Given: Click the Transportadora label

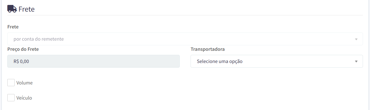Looking at the screenshot, I should tap(208, 49).
